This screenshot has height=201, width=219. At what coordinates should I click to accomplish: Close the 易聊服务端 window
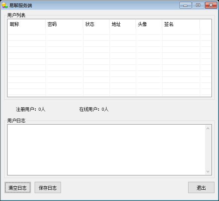[x=211, y=5]
